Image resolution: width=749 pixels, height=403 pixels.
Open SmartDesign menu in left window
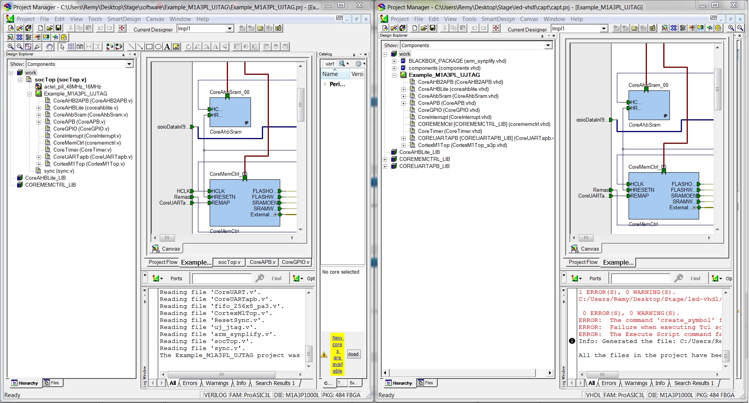[124, 19]
